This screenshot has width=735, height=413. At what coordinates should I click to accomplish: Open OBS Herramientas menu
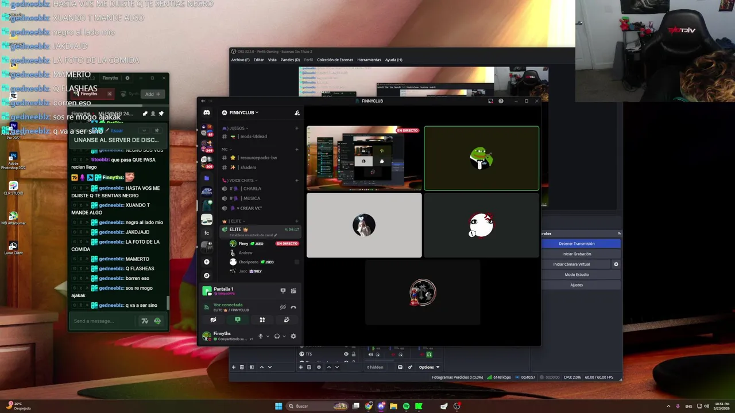(x=369, y=60)
